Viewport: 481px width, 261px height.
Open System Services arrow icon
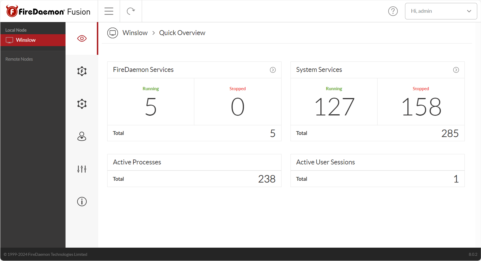click(456, 70)
